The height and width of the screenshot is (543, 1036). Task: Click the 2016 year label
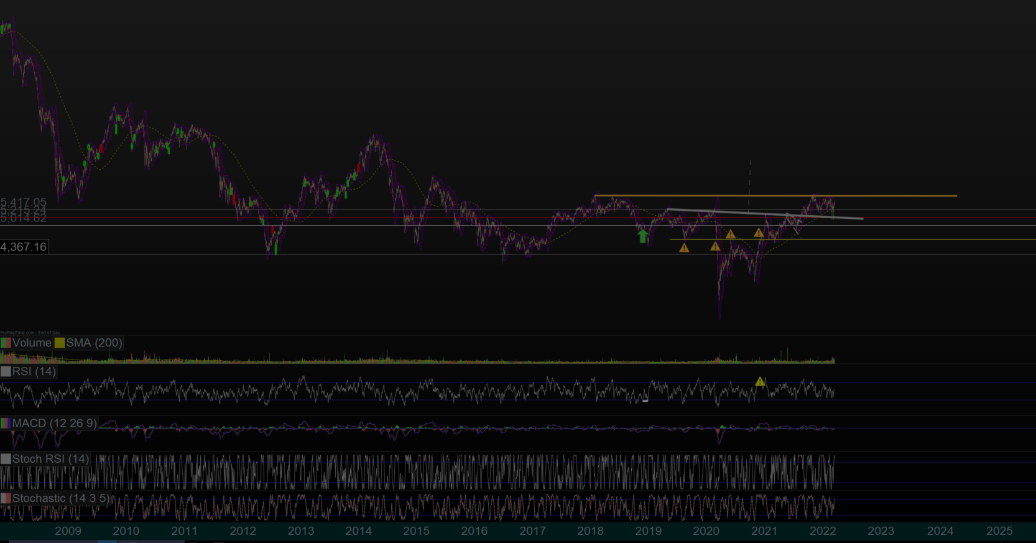pos(474,531)
